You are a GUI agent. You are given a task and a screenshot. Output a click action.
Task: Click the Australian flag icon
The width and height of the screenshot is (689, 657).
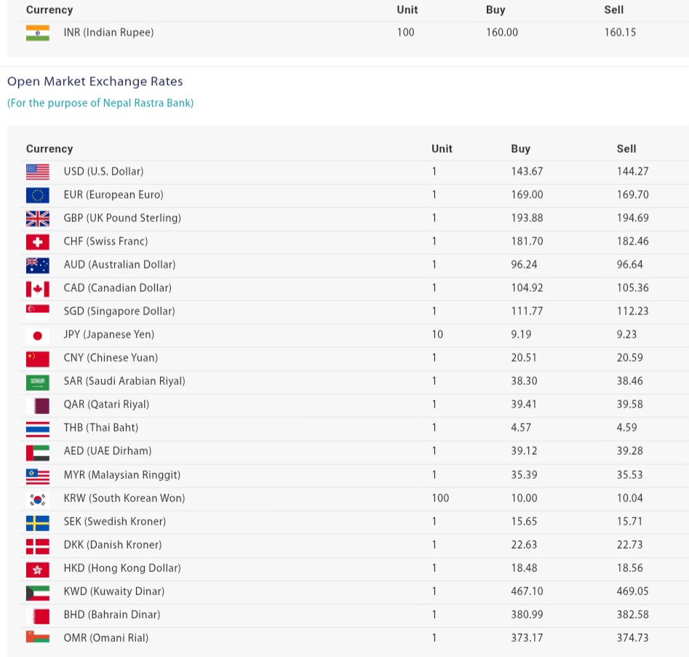click(38, 265)
